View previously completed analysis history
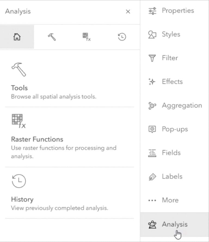Viewport: 209px width, 242px height. pos(59,208)
